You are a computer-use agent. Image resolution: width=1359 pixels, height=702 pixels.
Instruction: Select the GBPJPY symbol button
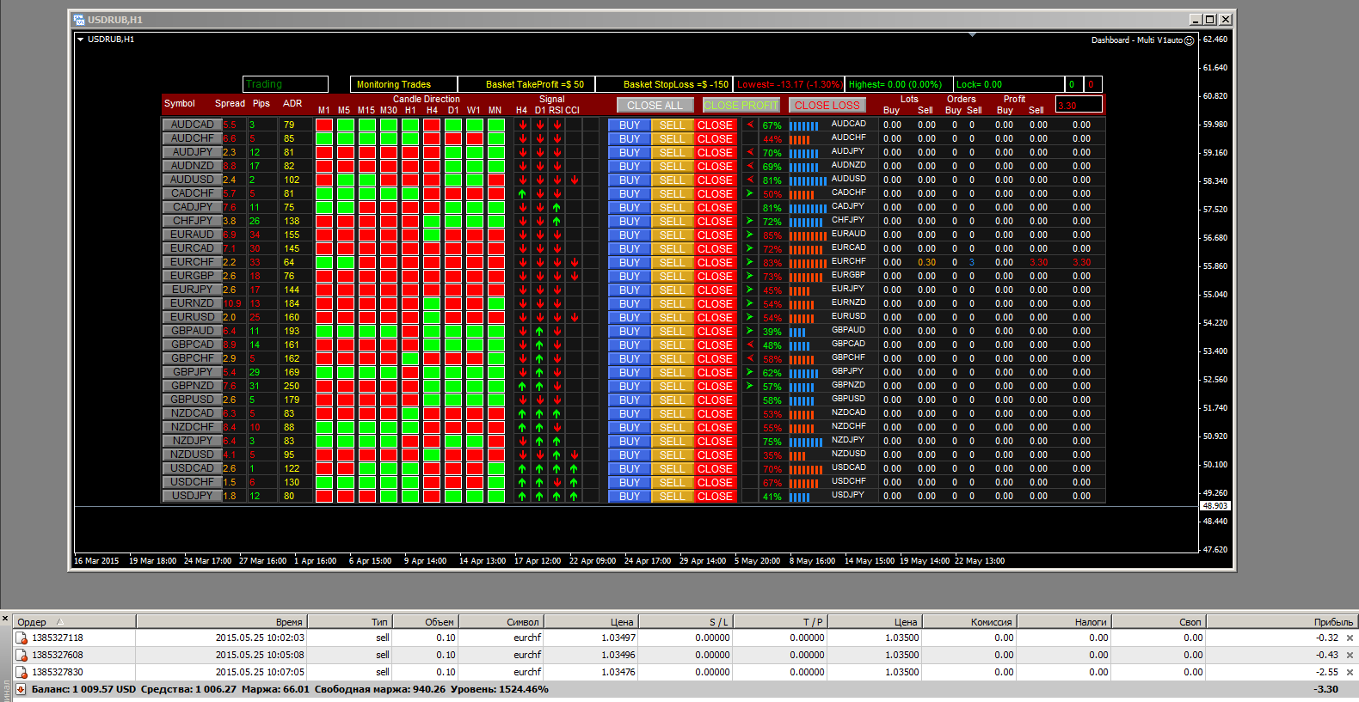pyautogui.click(x=192, y=372)
